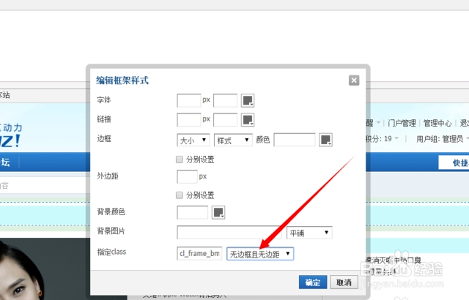Open the font color picker swatch
This screenshot has width=469, height=300.
[x=248, y=100]
